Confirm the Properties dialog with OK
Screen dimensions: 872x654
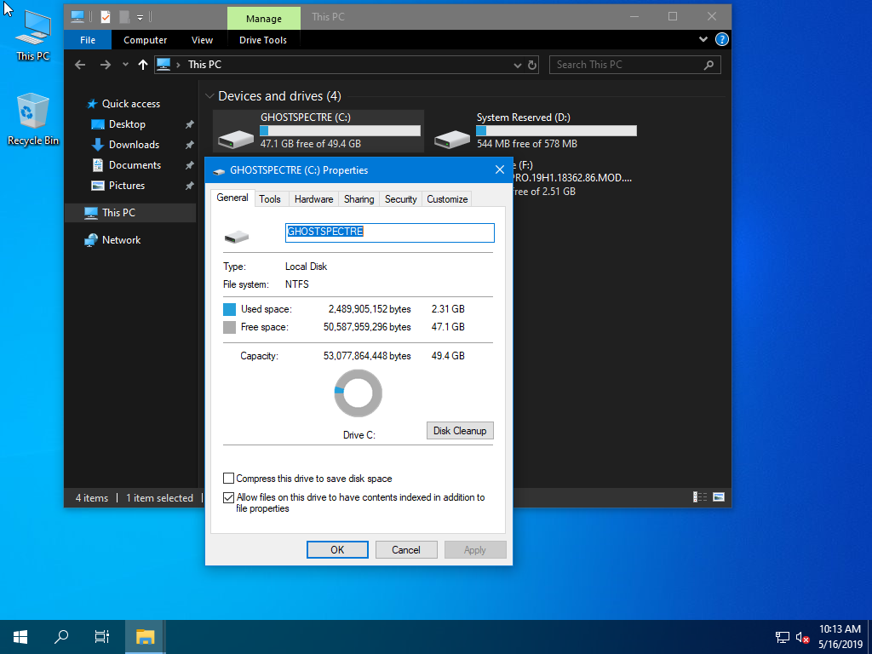pyautogui.click(x=337, y=549)
